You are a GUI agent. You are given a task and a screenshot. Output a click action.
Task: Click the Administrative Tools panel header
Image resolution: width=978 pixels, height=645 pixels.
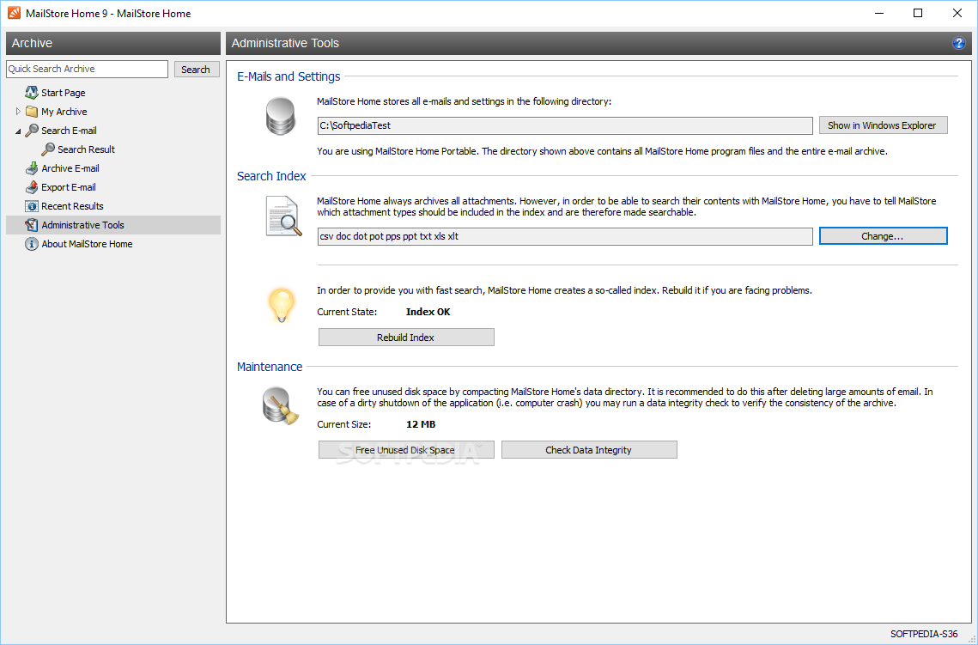coord(598,43)
